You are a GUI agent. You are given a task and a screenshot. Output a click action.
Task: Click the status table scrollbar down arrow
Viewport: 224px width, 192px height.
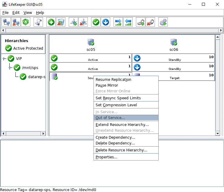[218, 133]
